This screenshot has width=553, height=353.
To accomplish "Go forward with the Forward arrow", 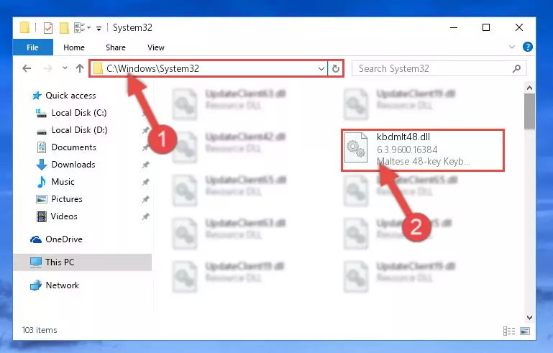I will point(47,68).
